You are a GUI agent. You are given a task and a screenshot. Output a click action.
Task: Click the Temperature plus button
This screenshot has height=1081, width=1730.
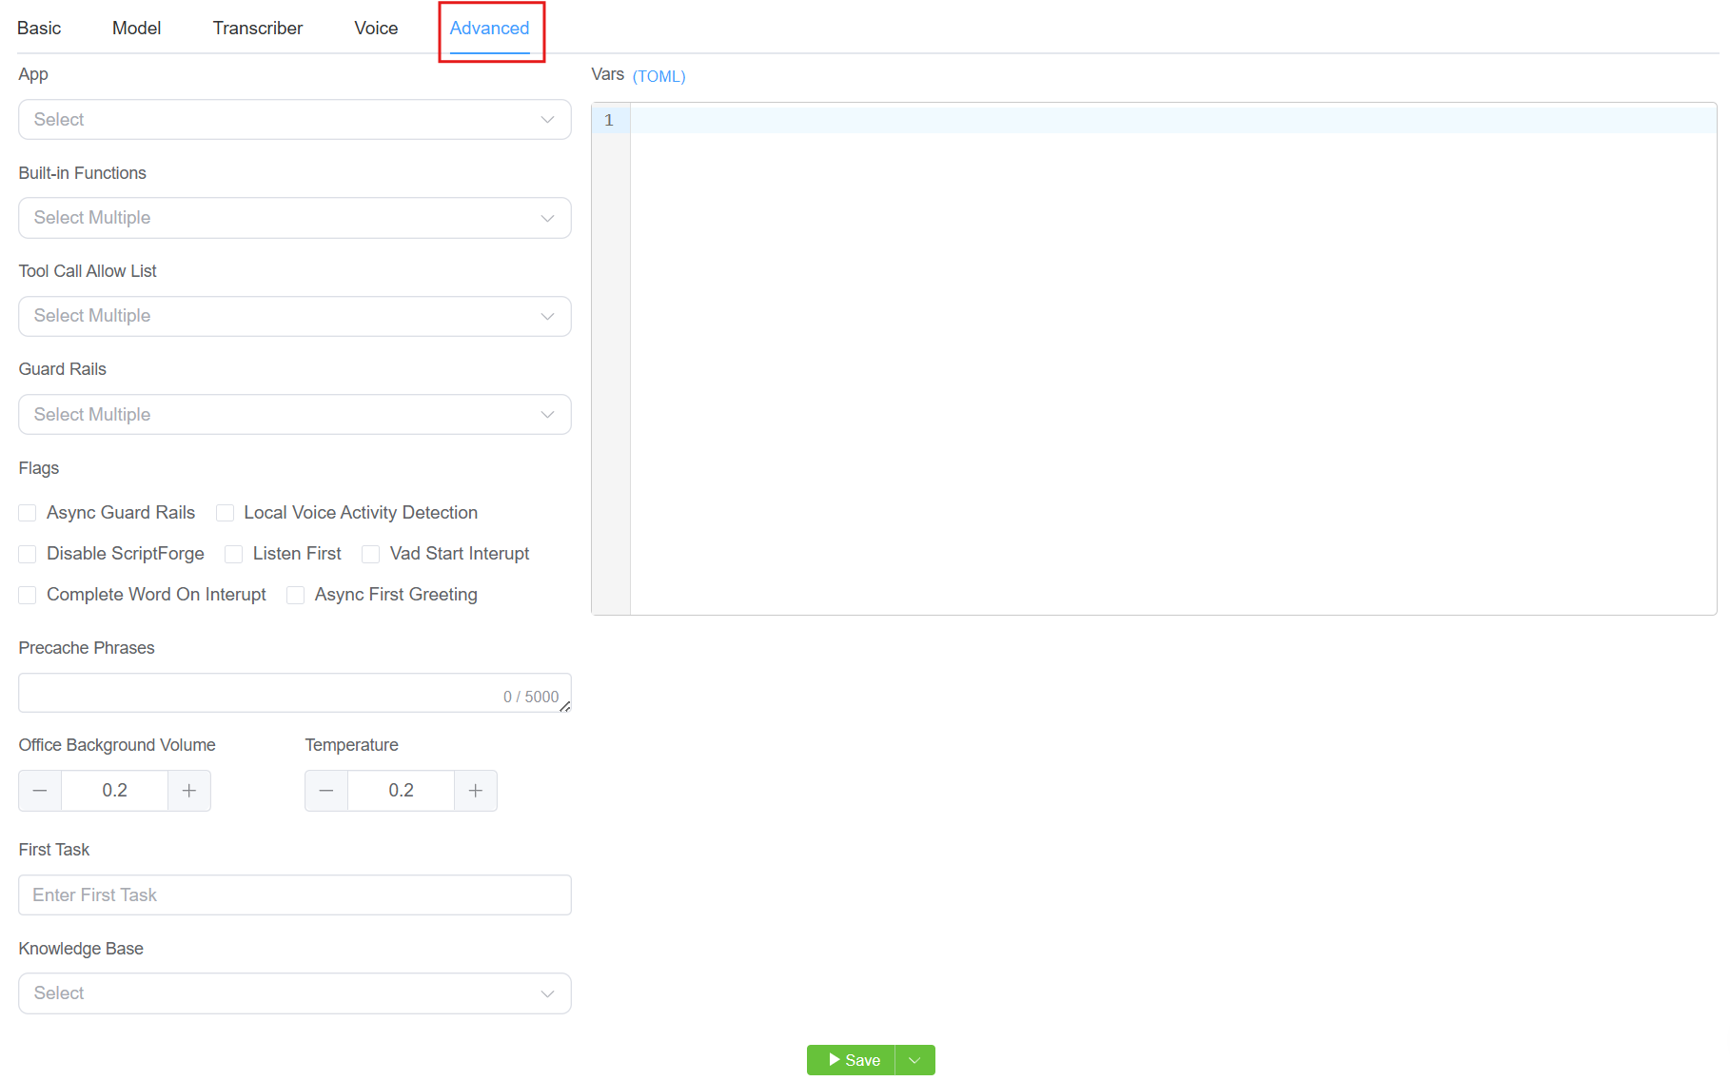[x=476, y=791]
